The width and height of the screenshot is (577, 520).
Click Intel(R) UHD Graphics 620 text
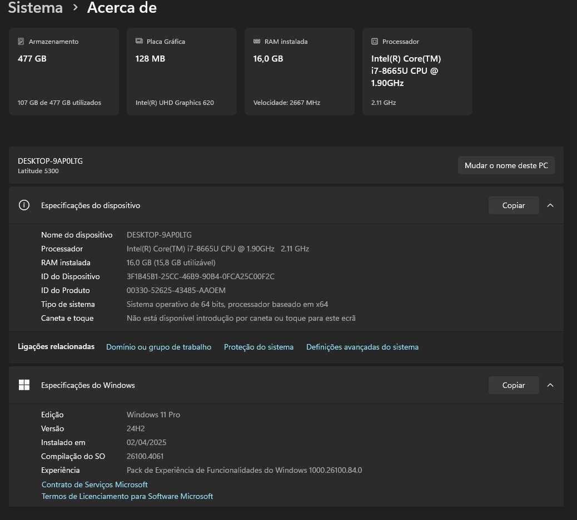[x=175, y=103]
